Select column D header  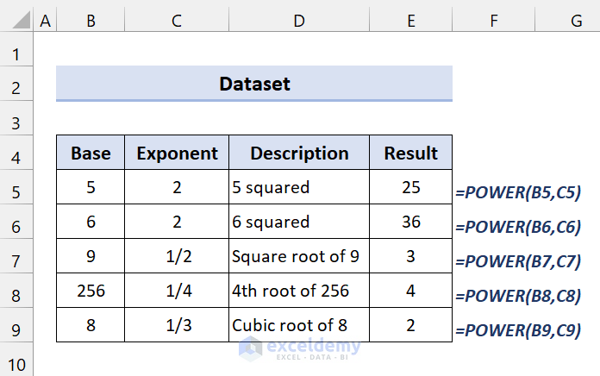pyautogui.click(x=299, y=21)
